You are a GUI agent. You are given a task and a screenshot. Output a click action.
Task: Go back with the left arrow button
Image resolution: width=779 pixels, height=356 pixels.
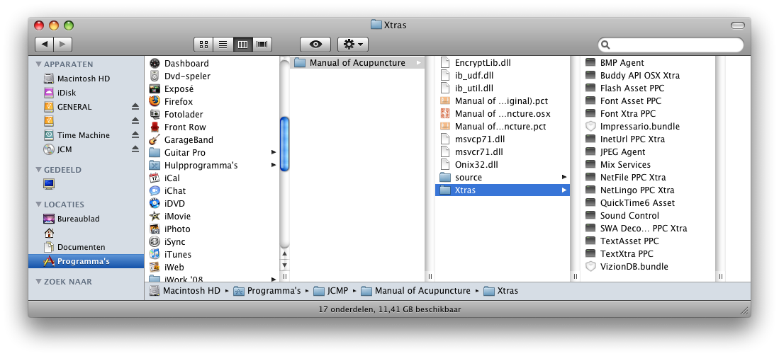(44, 44)
